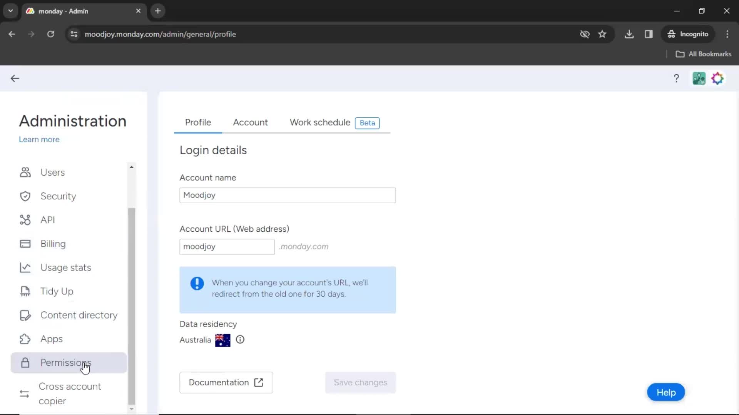
Task: Click the tracking protection eye icon
Action: (585, 34)
